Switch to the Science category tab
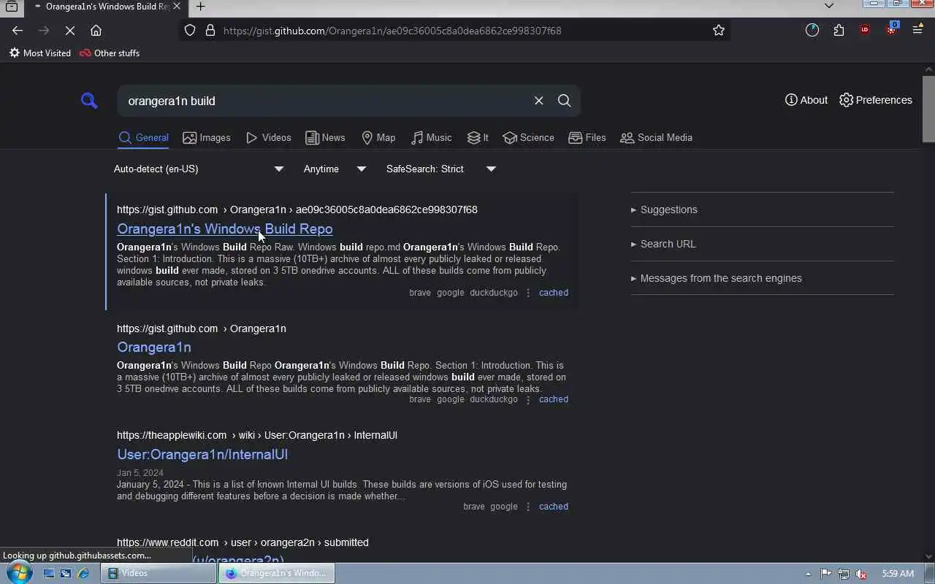935x584 pixels. tap(529, 137)
